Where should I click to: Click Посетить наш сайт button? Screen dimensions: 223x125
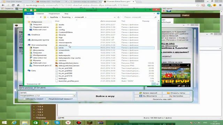click(x=162, y=99)
